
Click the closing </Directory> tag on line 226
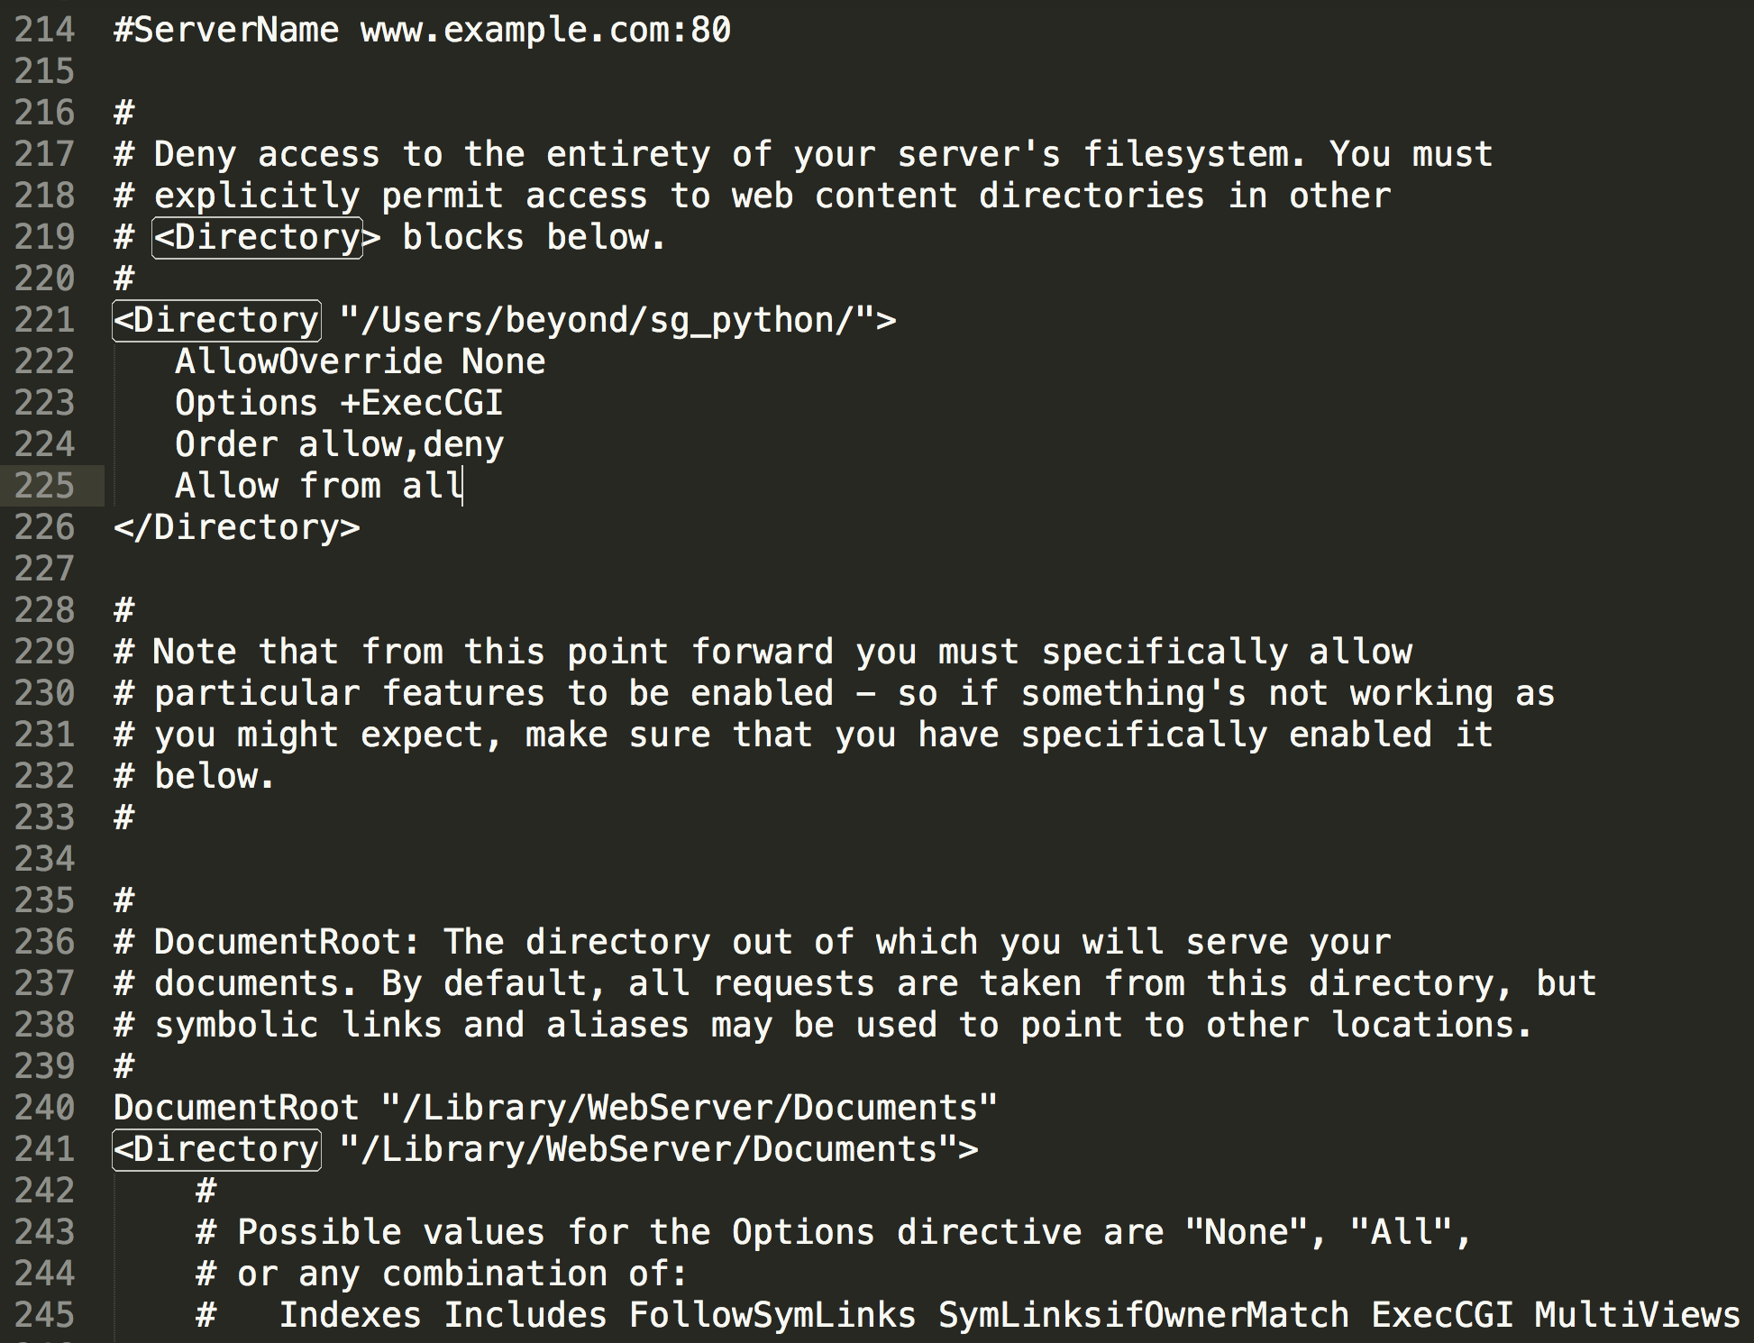click(x=237, y=527)
